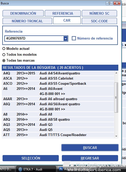Open the DENOMINACIÓN search tab
Viewport: 126px width, 172px height.
pos(23,13)
